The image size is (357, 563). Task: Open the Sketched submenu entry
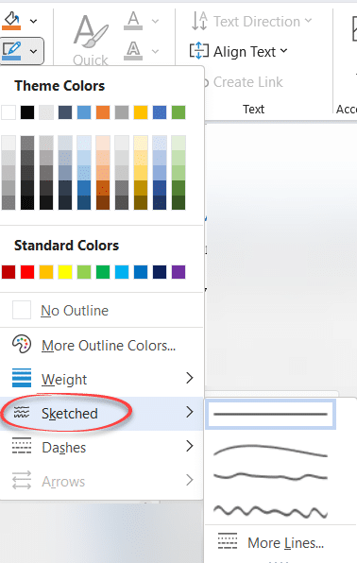(x=102, y=413)
